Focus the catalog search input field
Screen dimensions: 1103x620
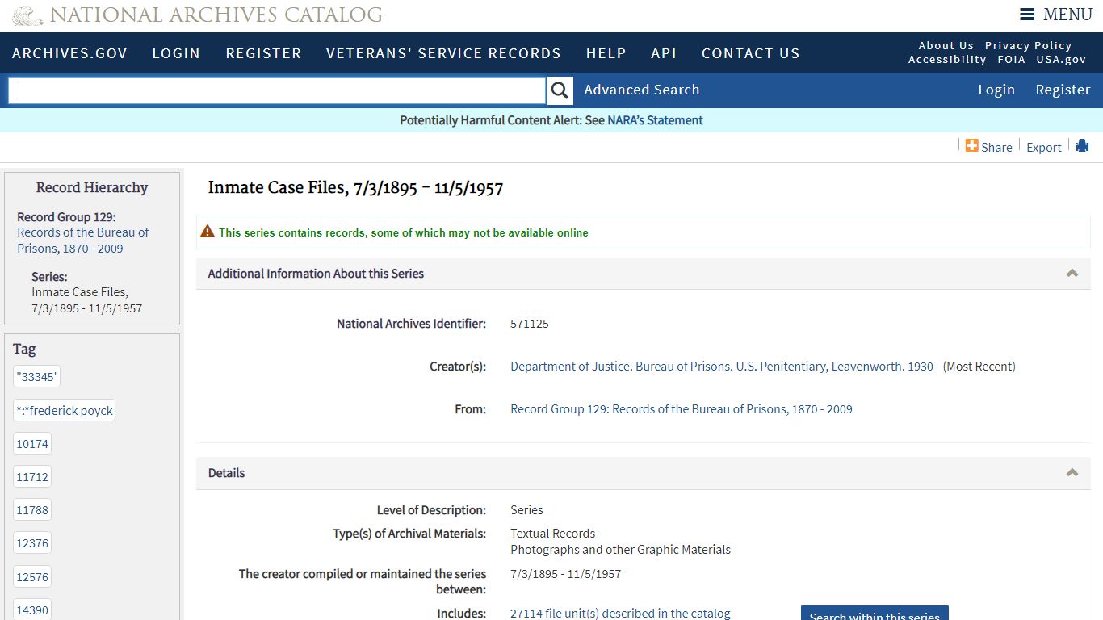click(x=277, y=90)
